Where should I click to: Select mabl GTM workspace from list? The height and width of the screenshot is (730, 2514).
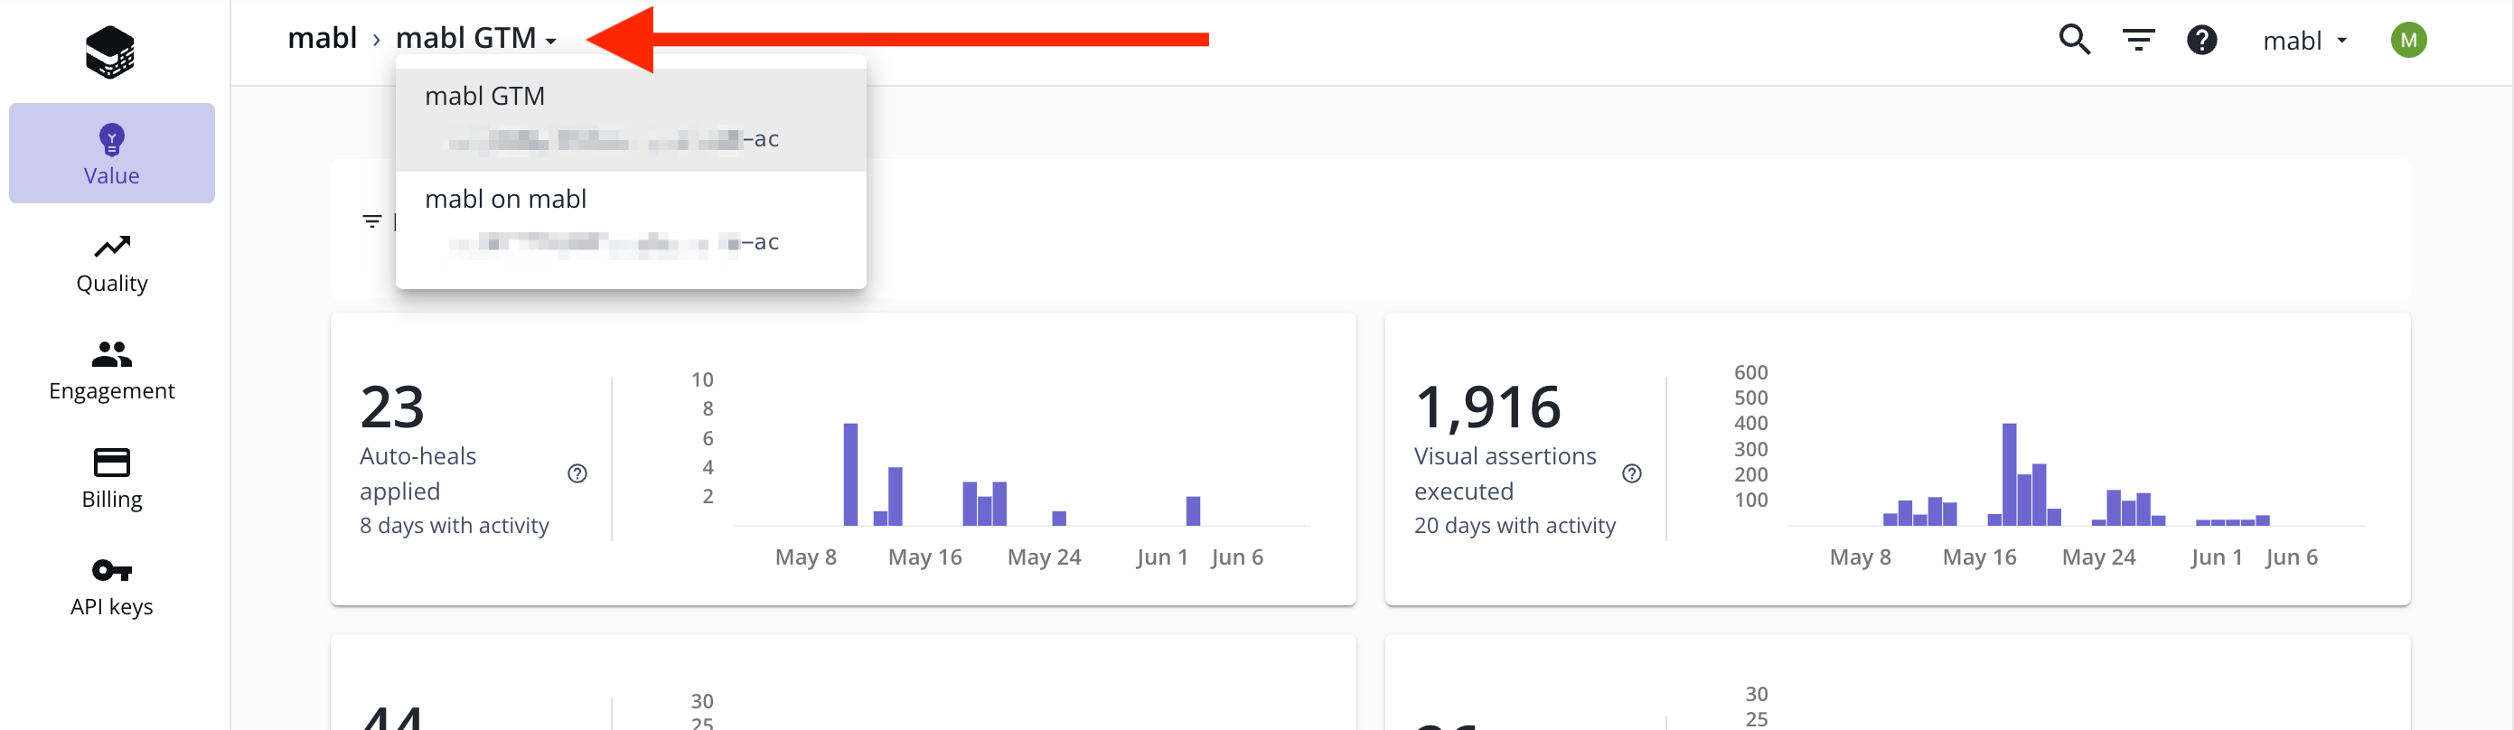pyautogui.click(x=631, y=119)
